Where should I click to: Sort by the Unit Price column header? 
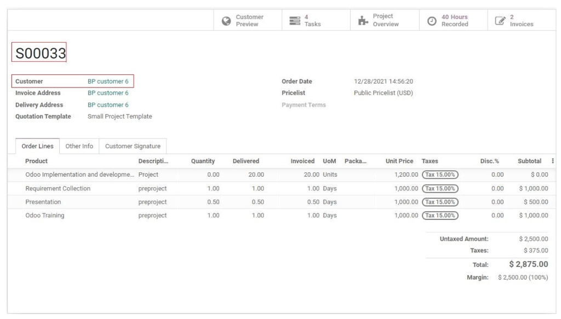coord(399,161)
